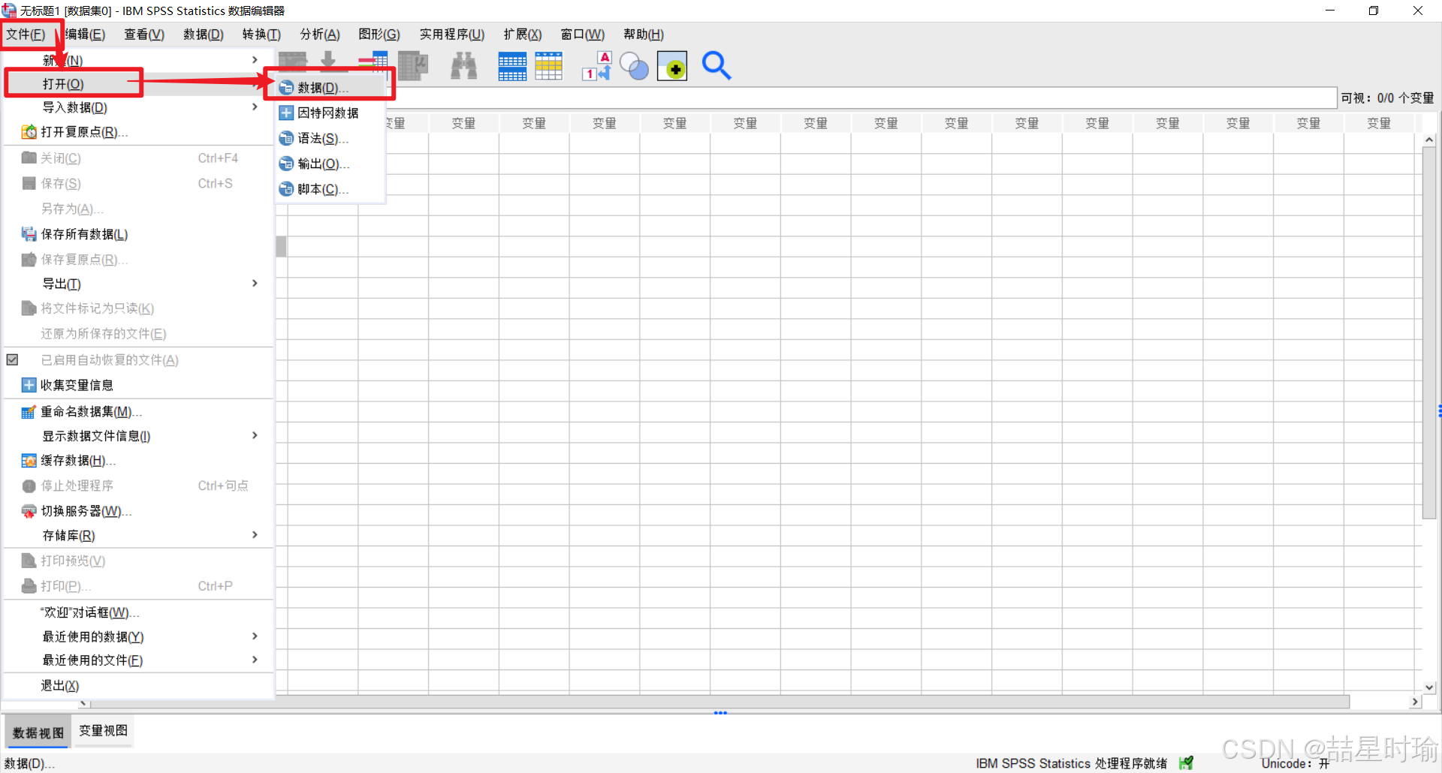Image resolution: width=1442 pixels, height=773 pixels.
Task: Click the vertical scrollbar up arrow
Action: [x=1429, y=140]
